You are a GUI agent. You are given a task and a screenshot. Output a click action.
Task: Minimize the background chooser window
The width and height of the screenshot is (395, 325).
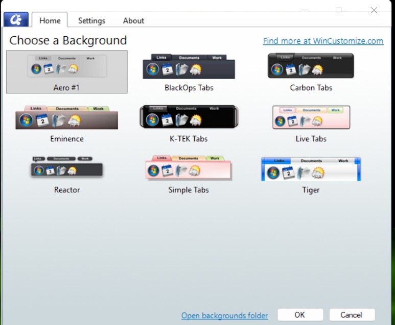(x=305, y=9)
